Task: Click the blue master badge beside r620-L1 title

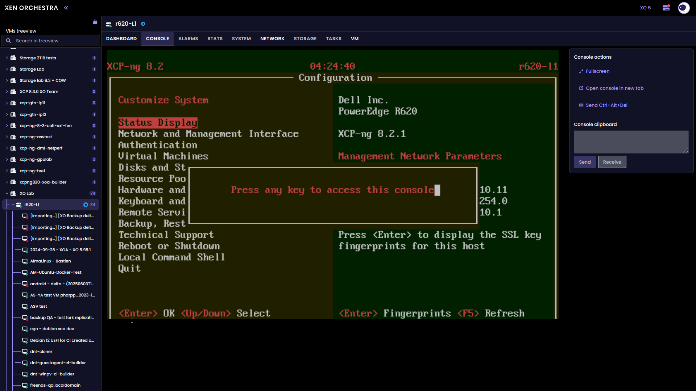Action: (143, 24)
